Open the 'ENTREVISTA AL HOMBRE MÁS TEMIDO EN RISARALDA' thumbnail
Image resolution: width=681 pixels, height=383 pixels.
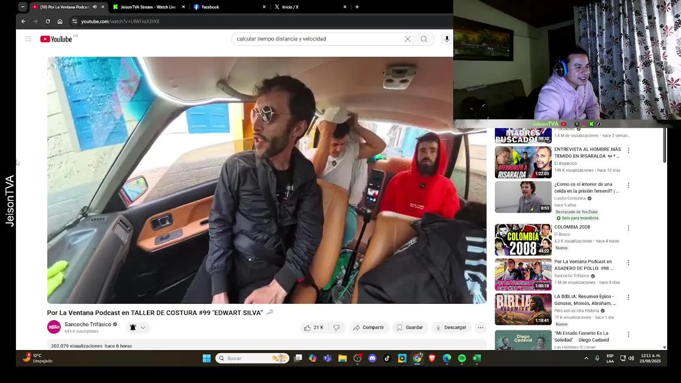click(x=524, y=162)
